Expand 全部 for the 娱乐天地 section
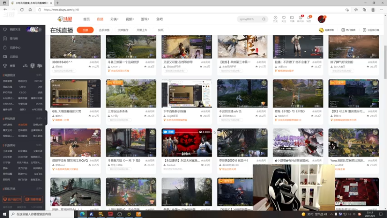 click(39, 188)
